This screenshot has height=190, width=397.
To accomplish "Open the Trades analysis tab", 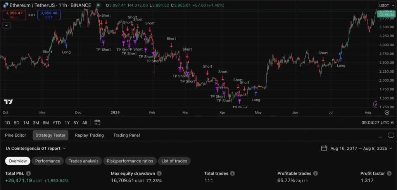I will point(84,161).
